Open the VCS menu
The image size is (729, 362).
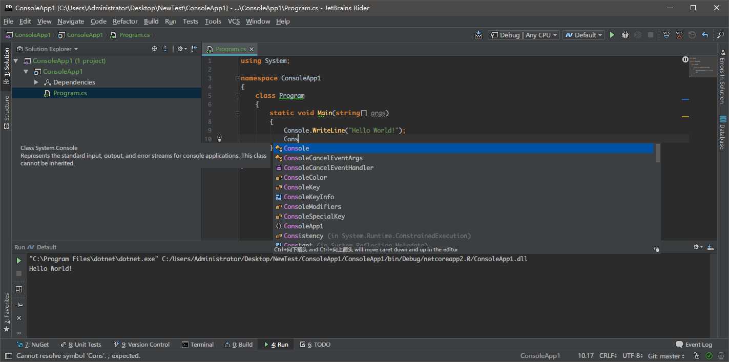234,21
